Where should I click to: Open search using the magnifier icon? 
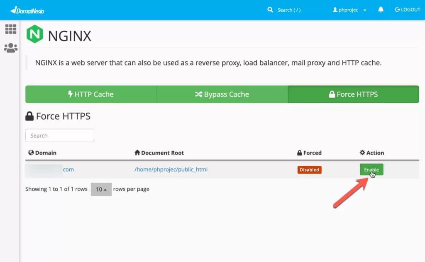(270, 10)
